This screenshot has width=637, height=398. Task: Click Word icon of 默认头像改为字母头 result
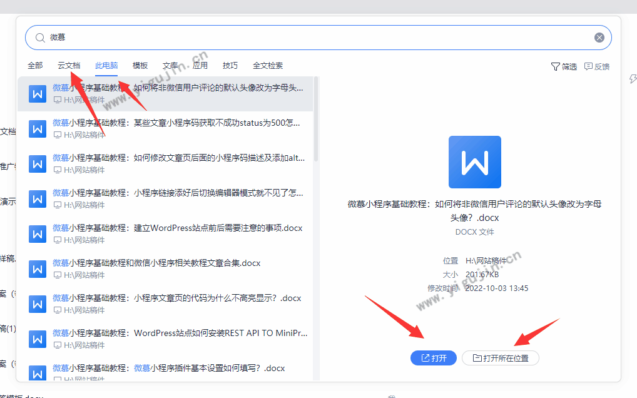click(x=38, y=94)
